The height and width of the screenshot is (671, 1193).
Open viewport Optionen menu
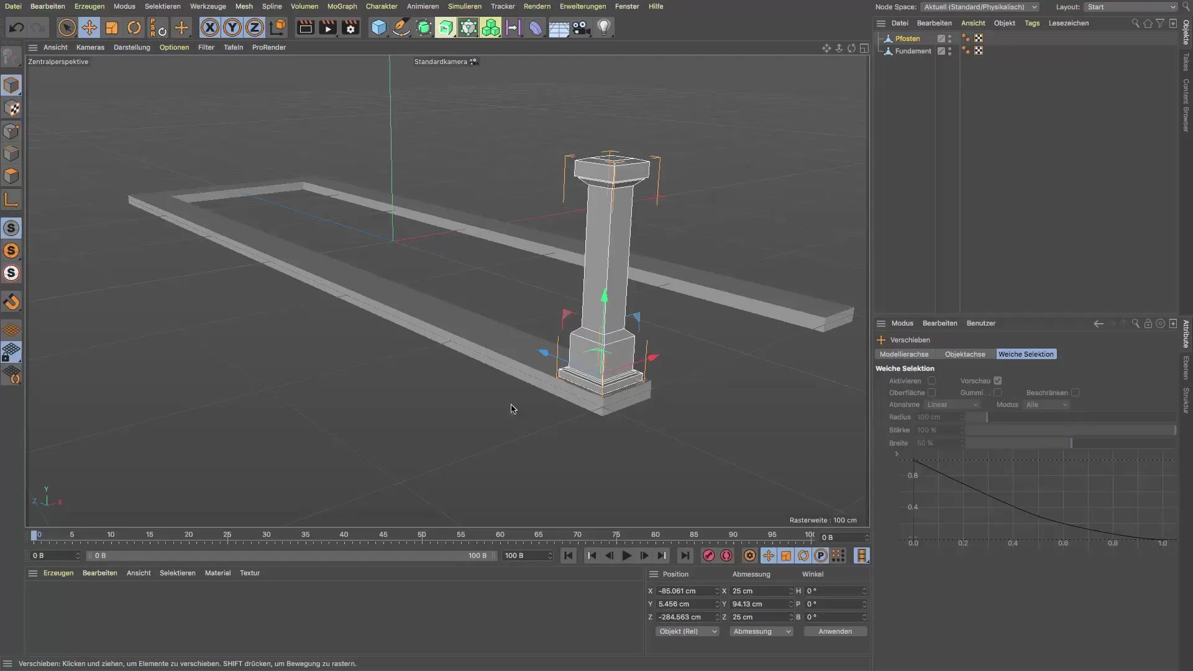pos(174,47)
